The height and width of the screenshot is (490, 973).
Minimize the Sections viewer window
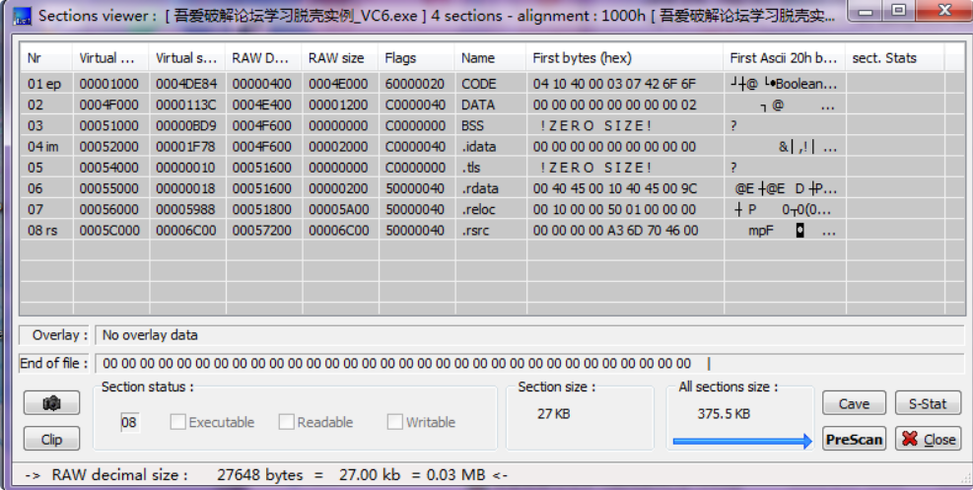pos(867,11)
